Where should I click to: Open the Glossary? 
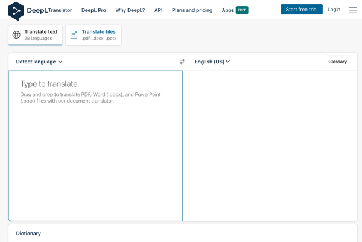337,62
